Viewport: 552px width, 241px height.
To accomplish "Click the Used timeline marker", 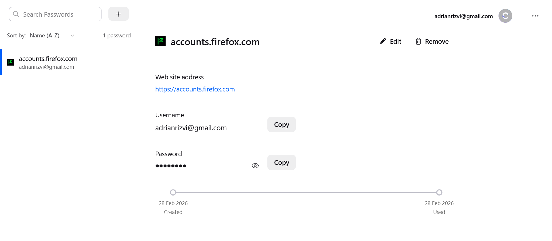I will point(439,192).
